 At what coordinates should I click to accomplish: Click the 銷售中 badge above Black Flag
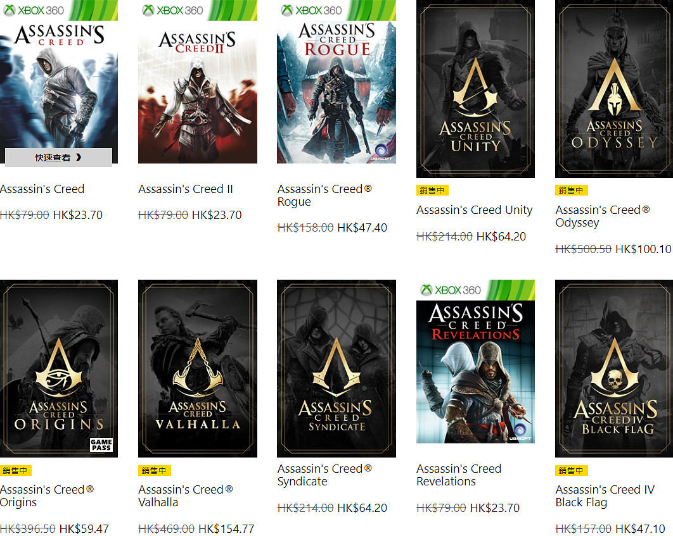(571, 471)
